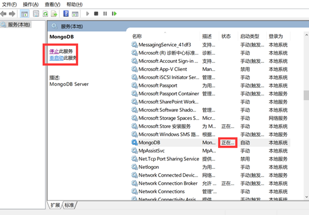
Task: Click the 停止 link to stop the service
Action: click(54, 51)
